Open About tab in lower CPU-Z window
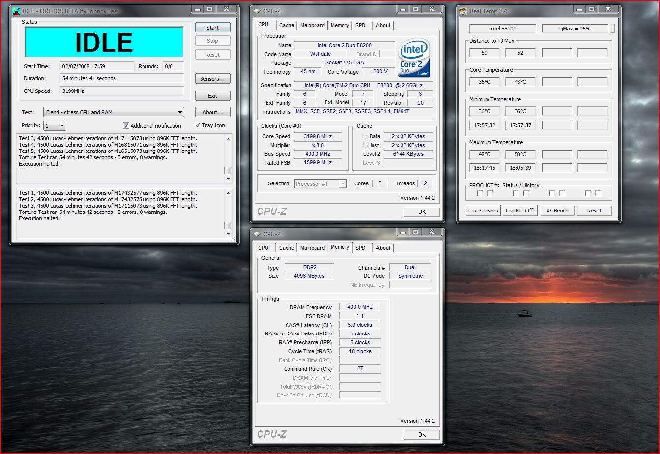Viewport: 660px width, 454px height. [383, 248]
